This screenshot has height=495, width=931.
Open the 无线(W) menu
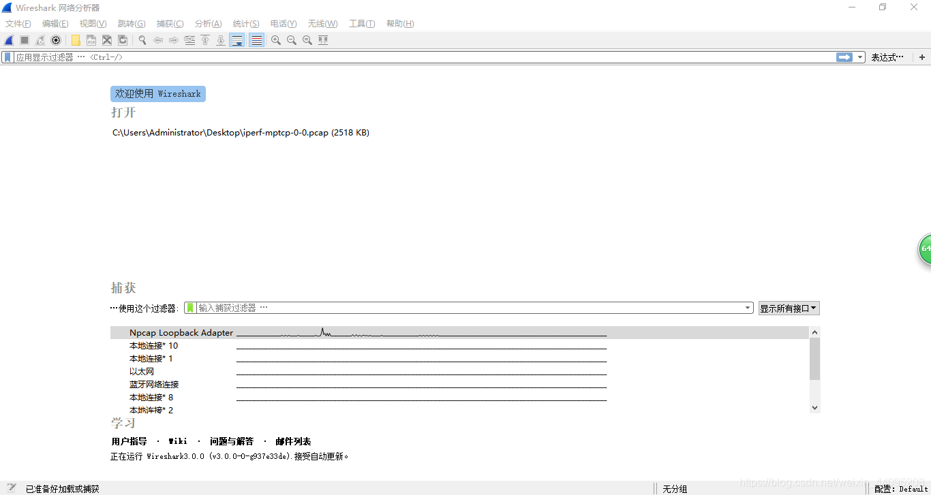click(x=322, y=24)
